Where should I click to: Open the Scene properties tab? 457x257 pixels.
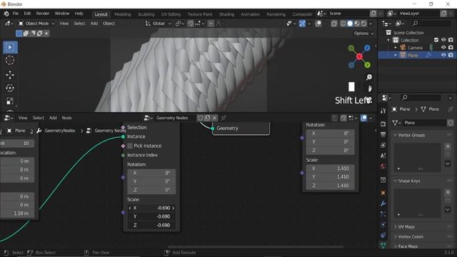pyautogui.click(x=383, y=156)
